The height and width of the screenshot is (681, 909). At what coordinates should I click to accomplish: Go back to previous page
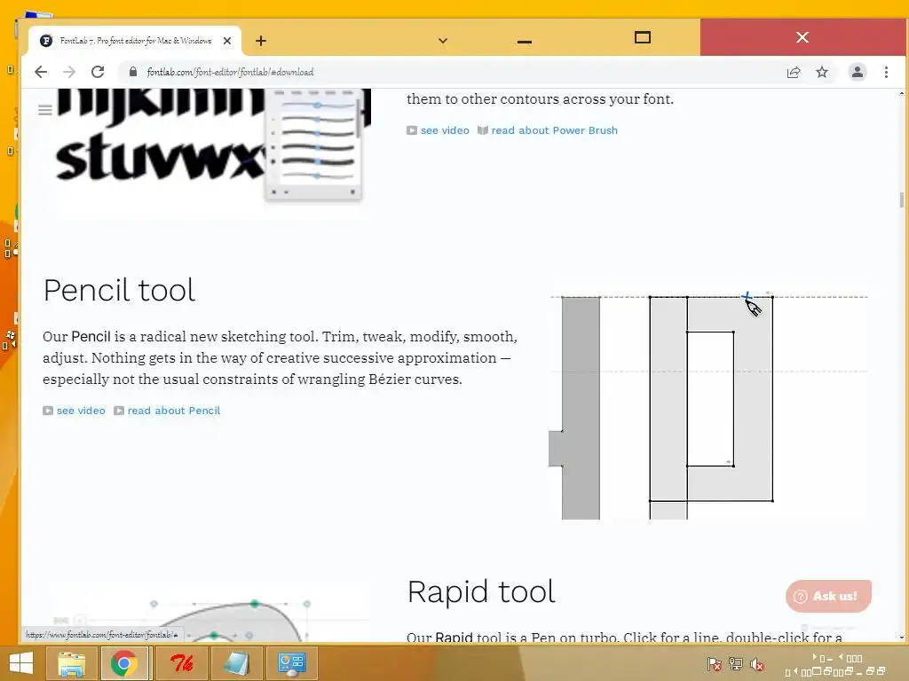(41, 72)
